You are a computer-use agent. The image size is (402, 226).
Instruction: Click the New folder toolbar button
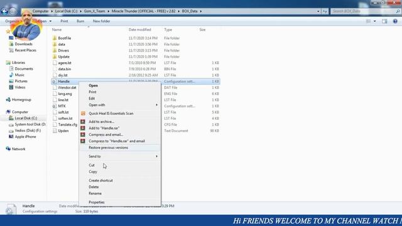click(x=101, y=21)
